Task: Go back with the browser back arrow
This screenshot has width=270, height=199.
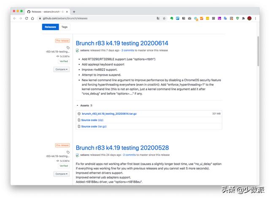Action: pyautogui.click(x=15, y=19)
